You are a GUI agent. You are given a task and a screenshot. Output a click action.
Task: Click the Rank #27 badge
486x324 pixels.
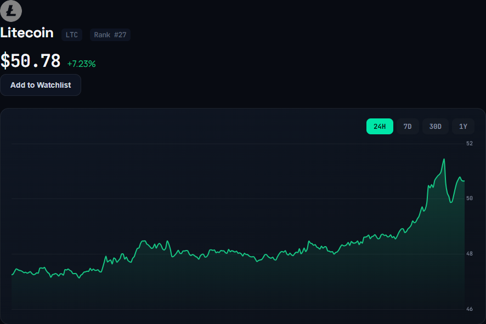pos(110,35)
